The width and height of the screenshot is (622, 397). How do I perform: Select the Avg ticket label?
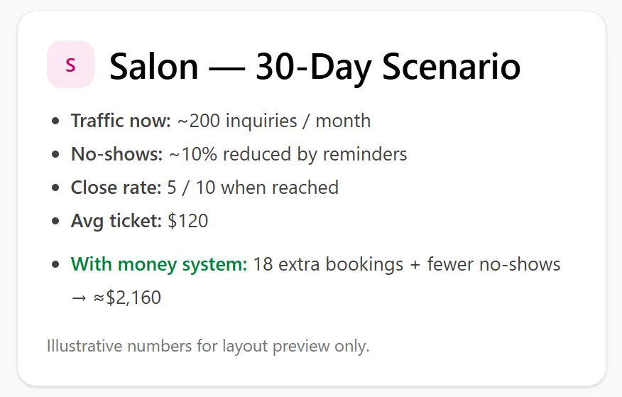coord(116,221)
